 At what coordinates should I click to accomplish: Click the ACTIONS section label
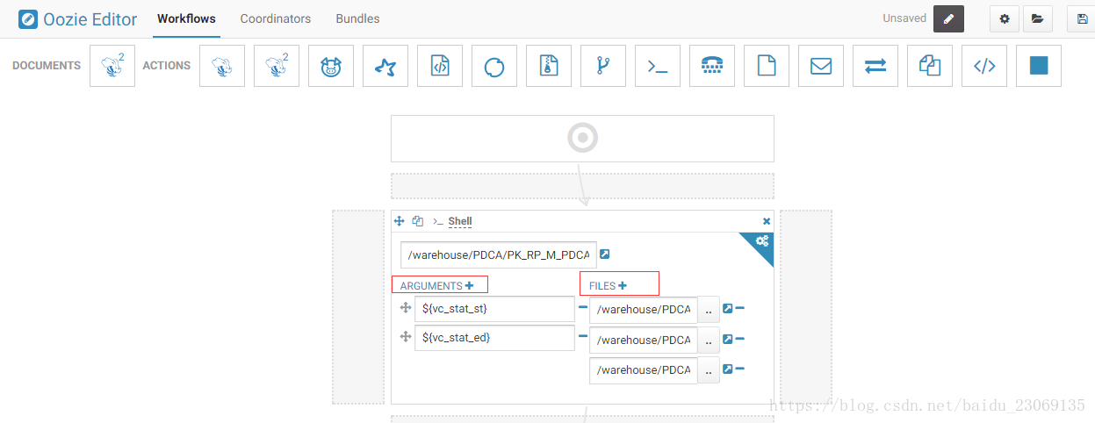(x=167, y=66)
